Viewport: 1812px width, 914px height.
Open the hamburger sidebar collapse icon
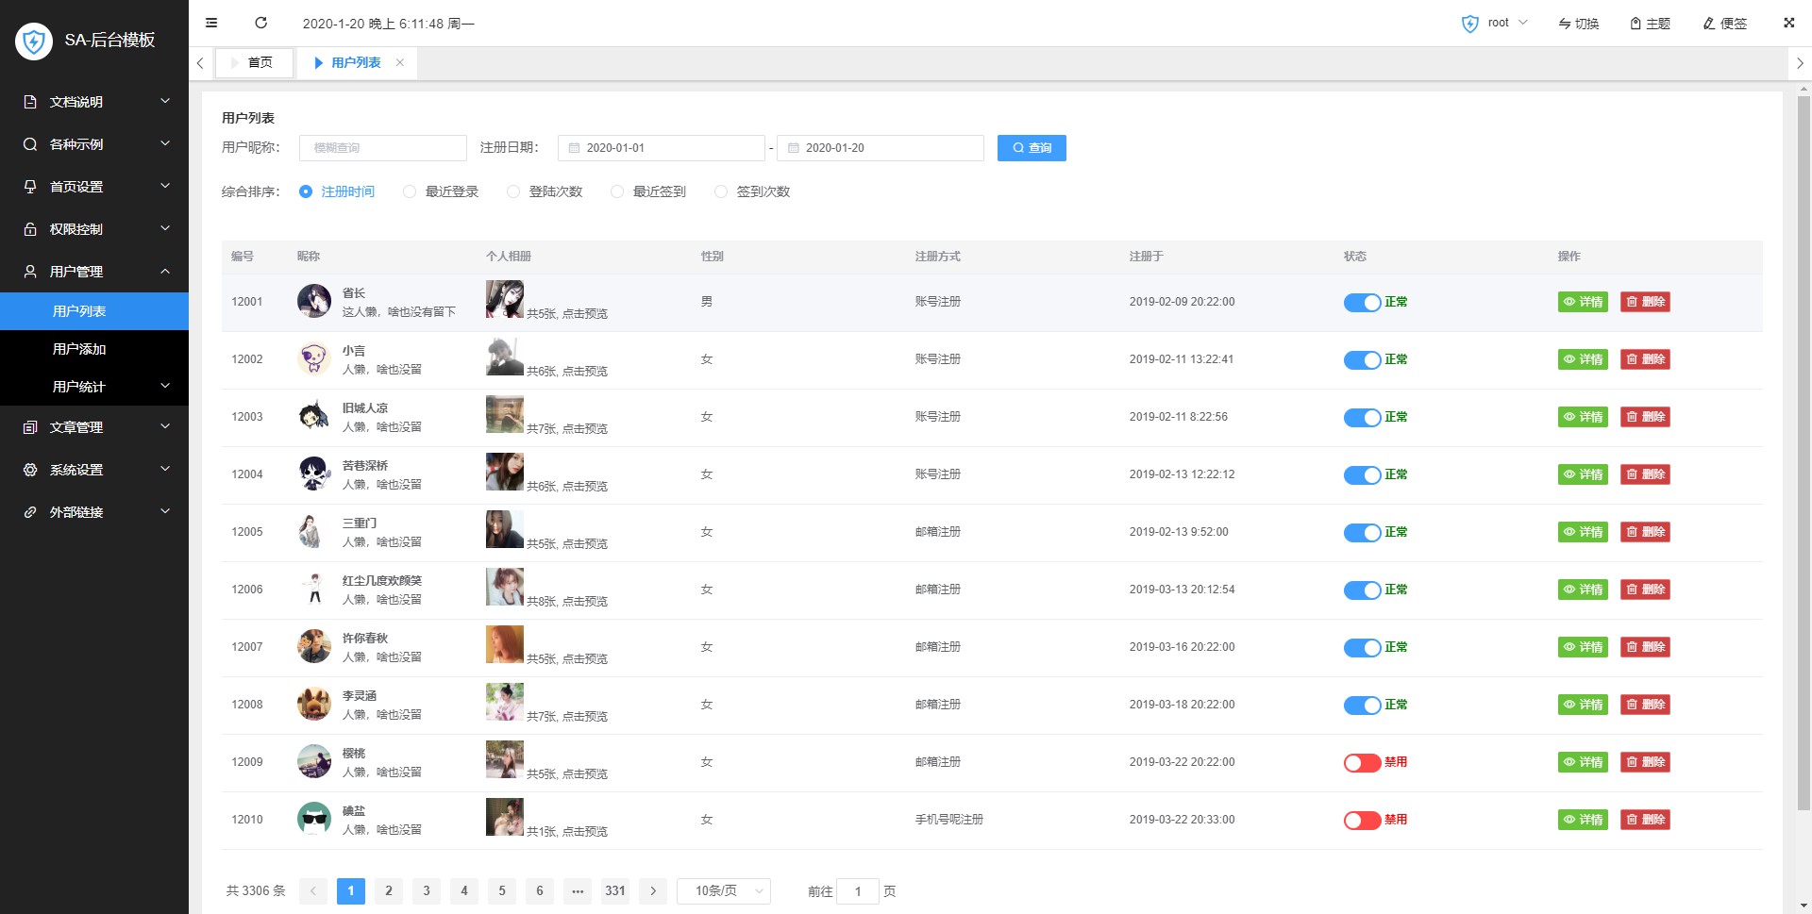pos(211,23)
